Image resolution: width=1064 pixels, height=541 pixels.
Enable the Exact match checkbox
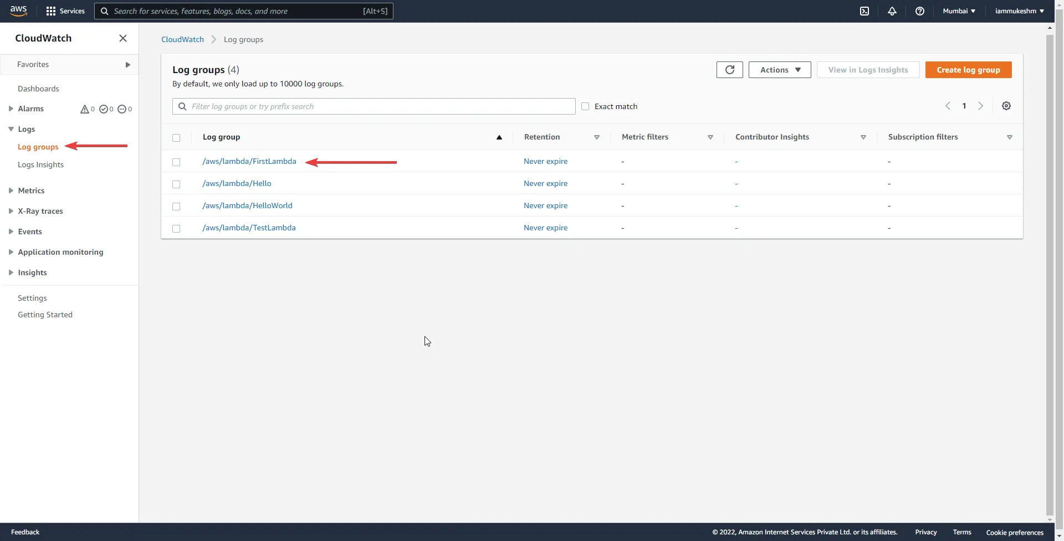click(x=586, y=106)
